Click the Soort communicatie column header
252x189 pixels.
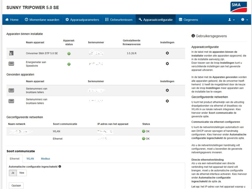(x=65, y=124)
